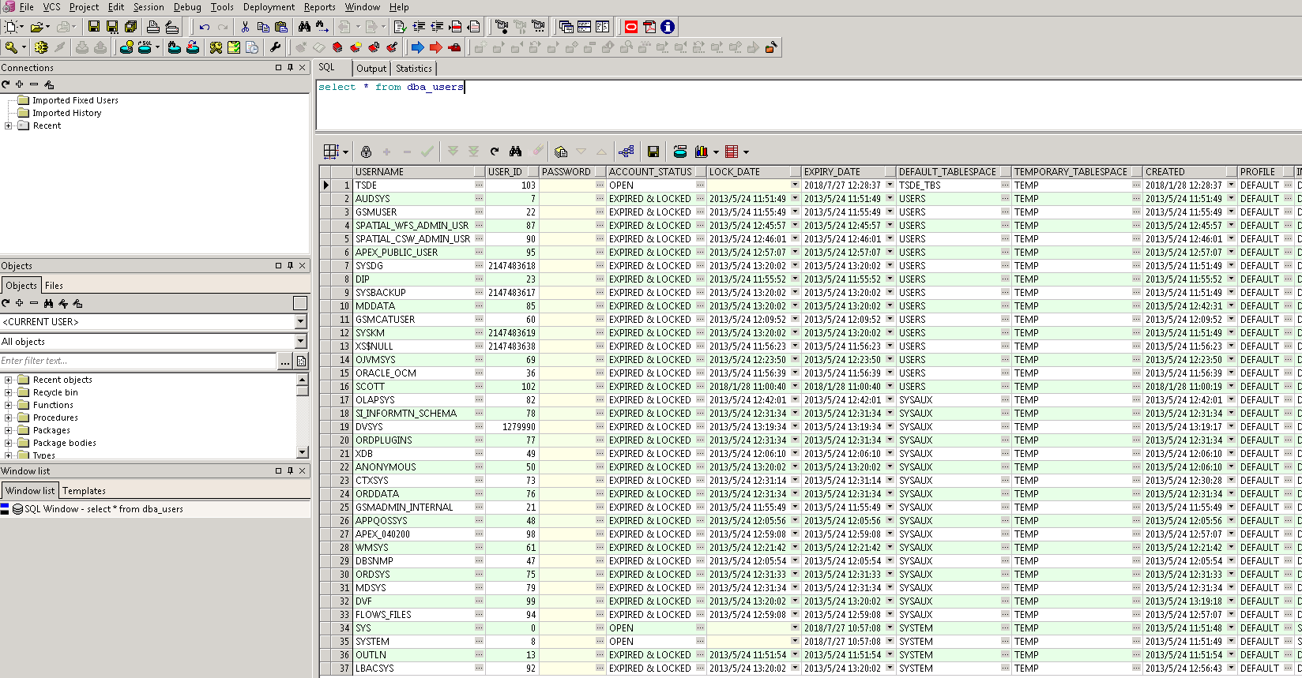
Task: Click the Open folder icon in the toolbar
Action: pyautogui.click(x=36, y=27)
